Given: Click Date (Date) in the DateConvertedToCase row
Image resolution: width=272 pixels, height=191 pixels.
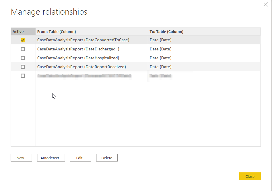Looking at the screenshot, I should tap(160, 40).
